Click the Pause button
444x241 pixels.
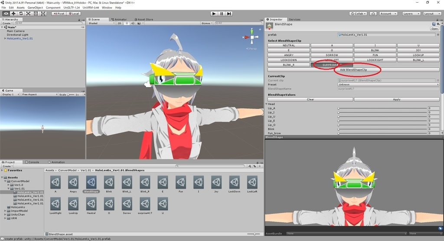pyautogui.click(x=222, y=13)
